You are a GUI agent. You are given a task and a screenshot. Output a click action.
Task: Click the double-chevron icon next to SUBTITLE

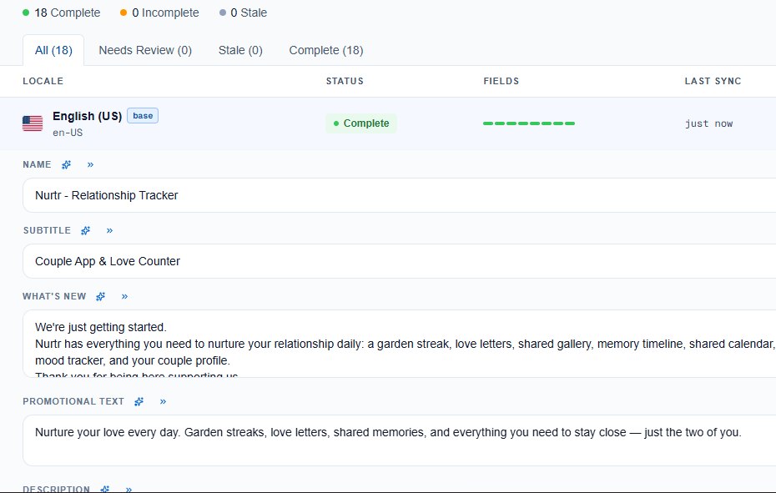[x=110, y=231]
